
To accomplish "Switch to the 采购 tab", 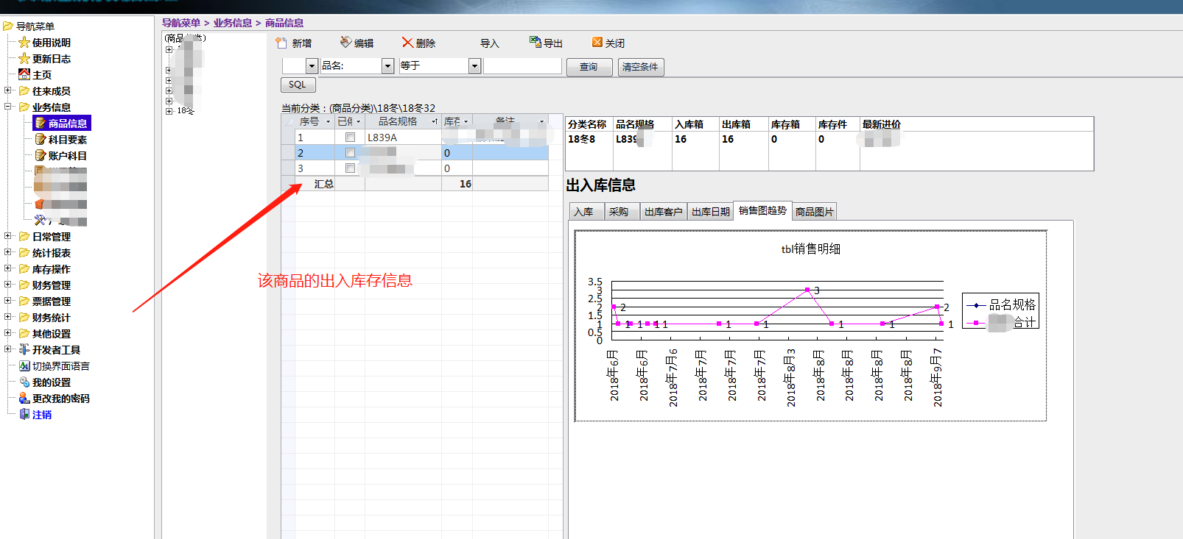I will [x=621, y=212].
